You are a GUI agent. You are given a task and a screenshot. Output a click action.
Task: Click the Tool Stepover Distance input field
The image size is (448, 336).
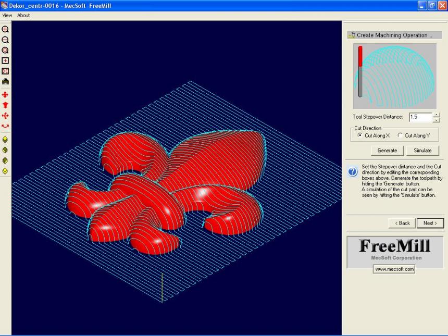click(420, 117)
